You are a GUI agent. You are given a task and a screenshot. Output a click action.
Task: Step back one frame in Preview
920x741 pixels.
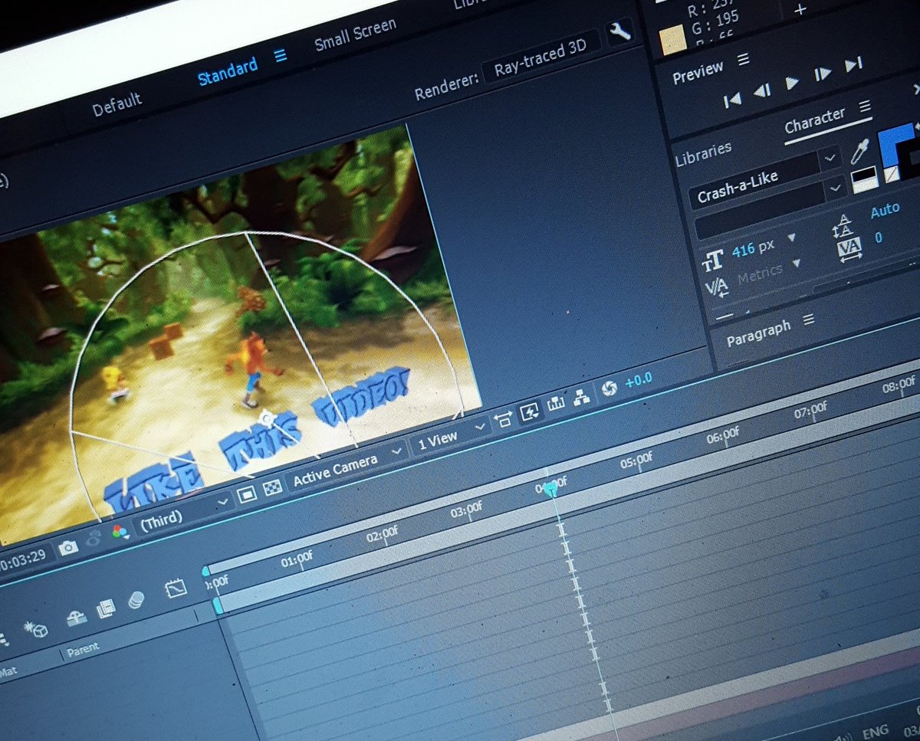pyautogui.click(x=761, y=90)
